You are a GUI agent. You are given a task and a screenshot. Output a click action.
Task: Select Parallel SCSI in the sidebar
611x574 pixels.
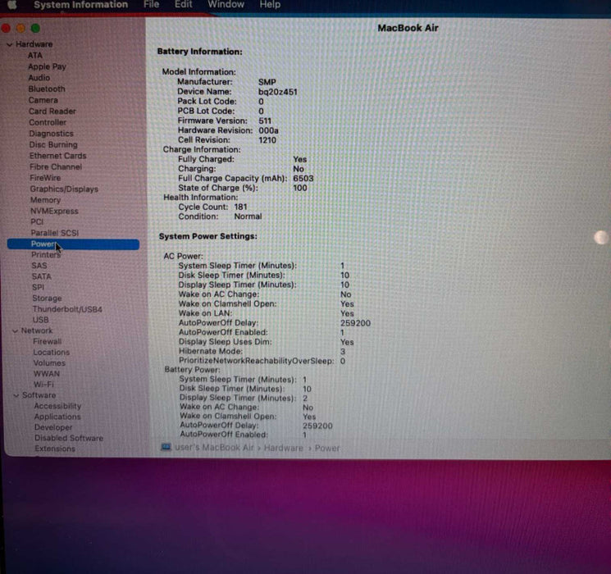tap(55, 233)
